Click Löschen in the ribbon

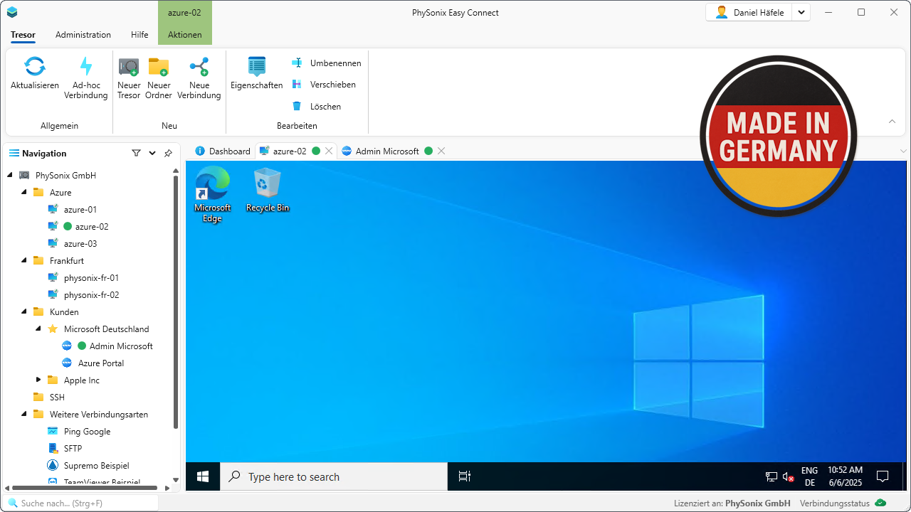coord(317,107)
